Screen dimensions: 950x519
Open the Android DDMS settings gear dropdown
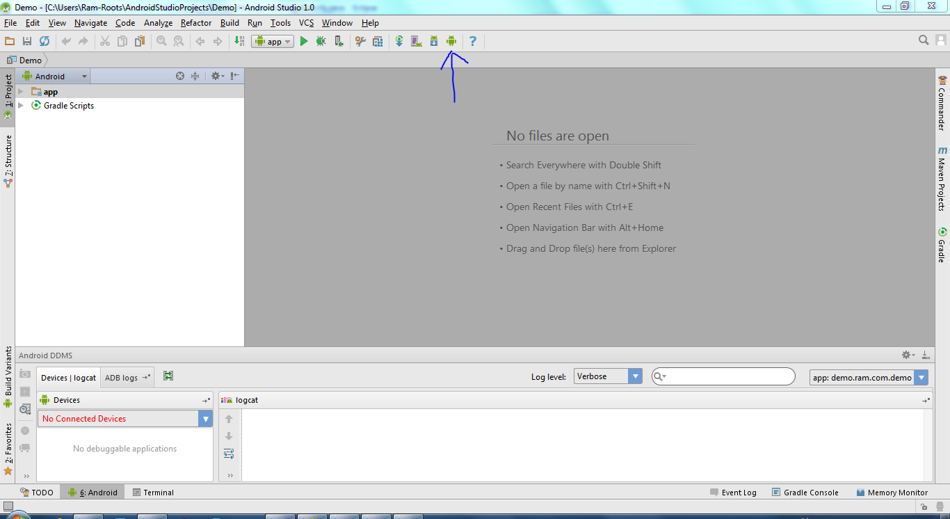(908, 355)
